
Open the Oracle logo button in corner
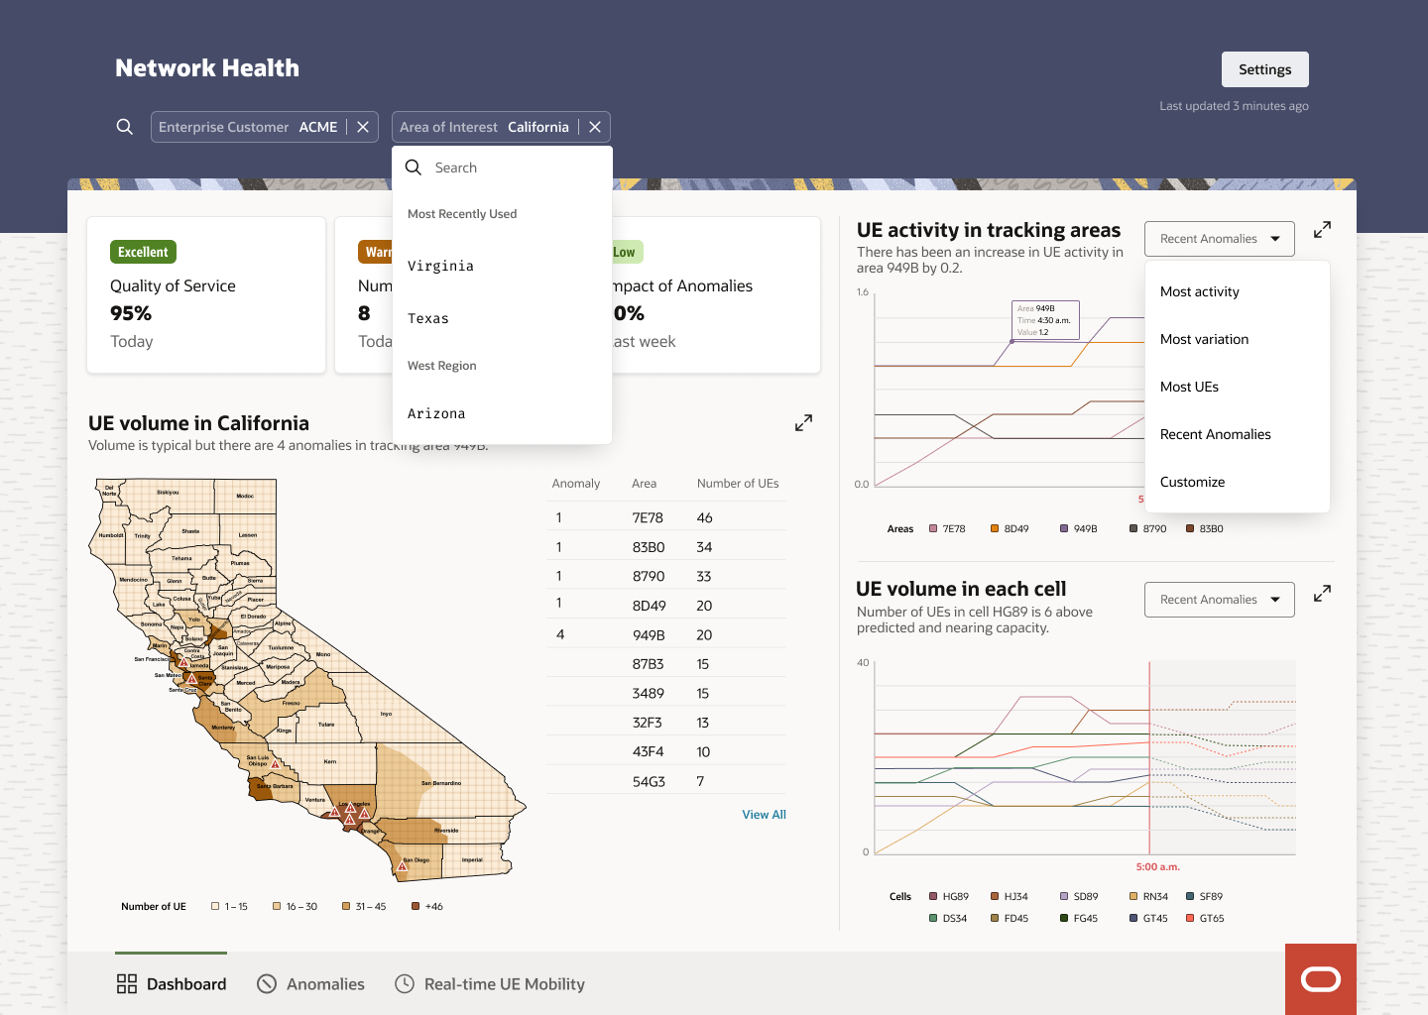(x=1321, y=979)
